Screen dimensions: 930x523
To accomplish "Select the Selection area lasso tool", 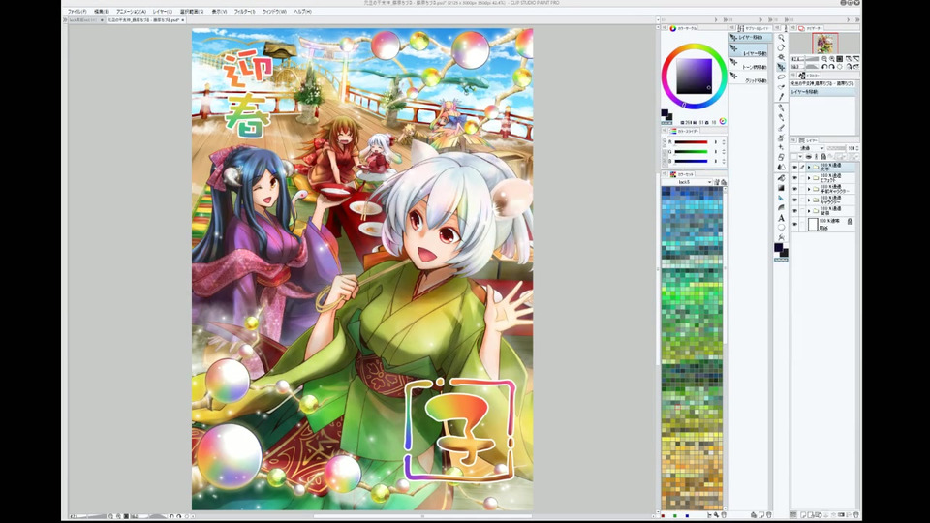I will (x=781, y=77).
